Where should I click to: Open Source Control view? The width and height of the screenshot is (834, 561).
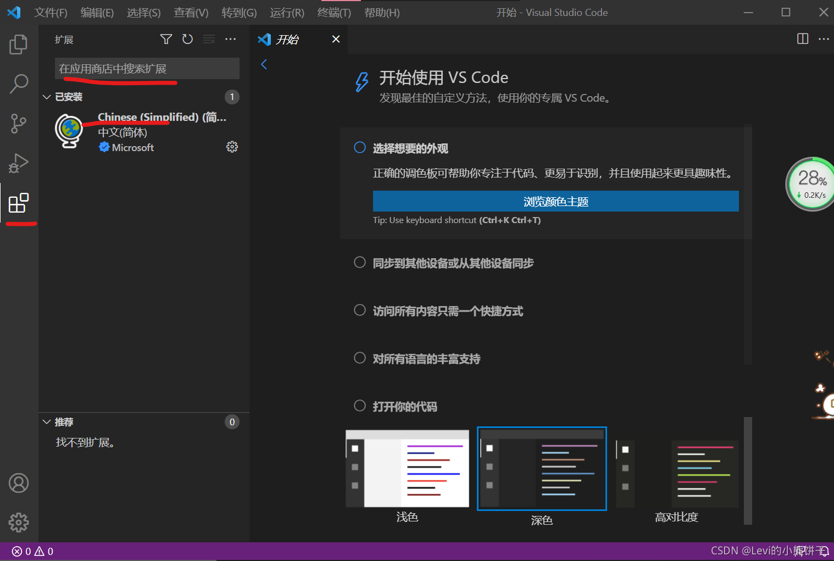(18, 124)
